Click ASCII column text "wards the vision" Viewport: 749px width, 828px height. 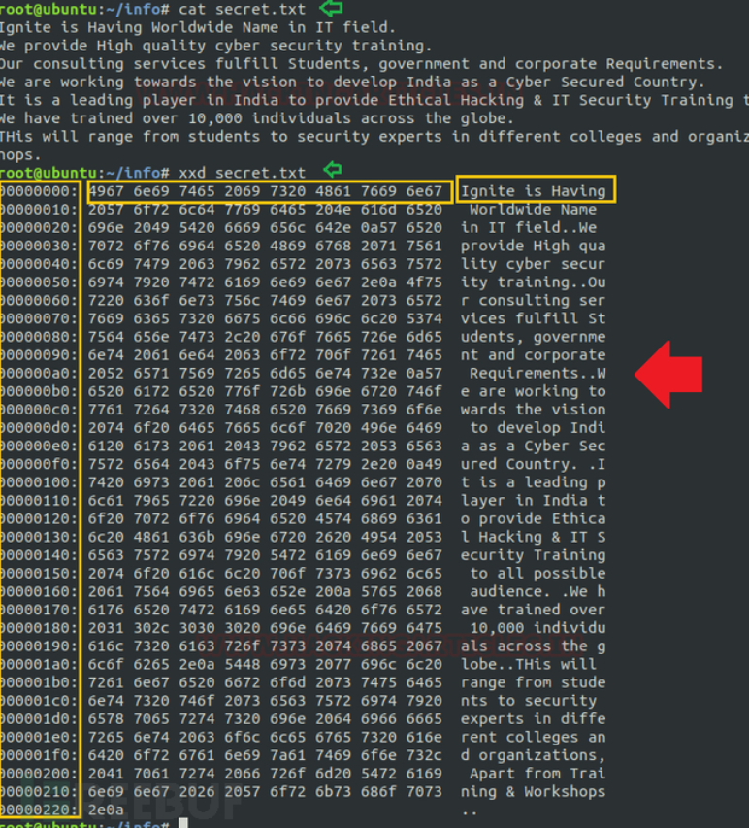pos(533,410)
